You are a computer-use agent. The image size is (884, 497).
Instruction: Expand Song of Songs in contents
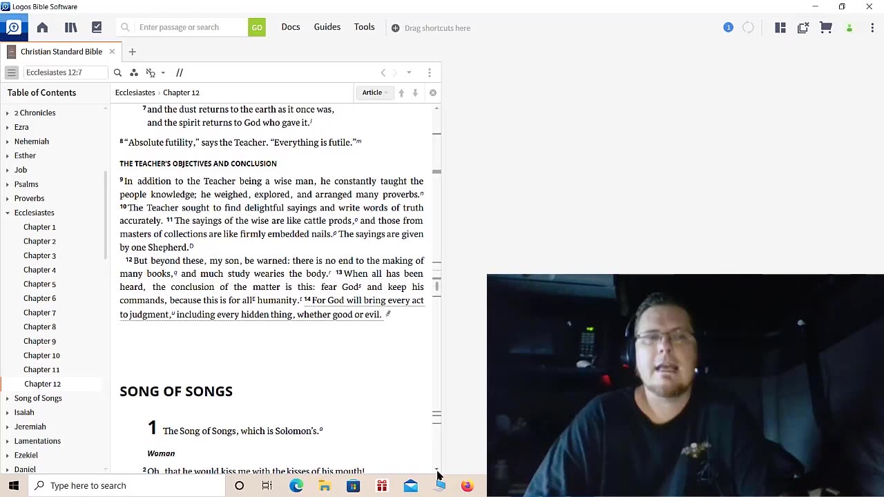pyautogui.click(x=8, y=398)
